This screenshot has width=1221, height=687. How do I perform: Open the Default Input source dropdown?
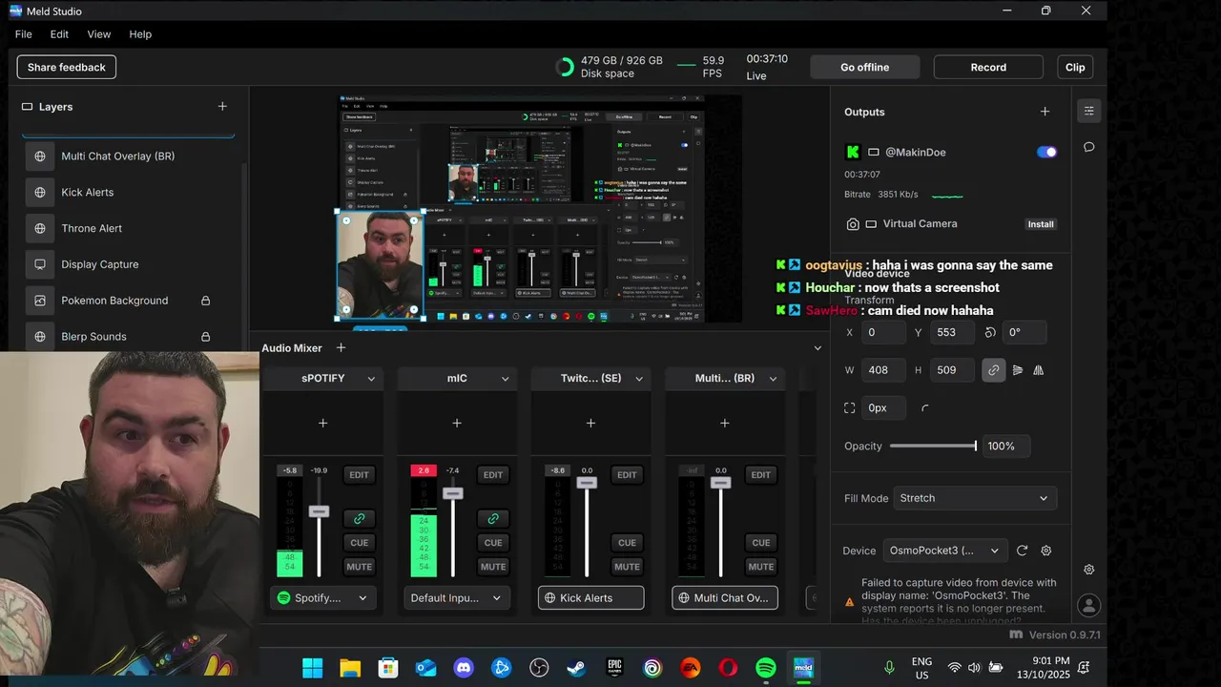457,598
